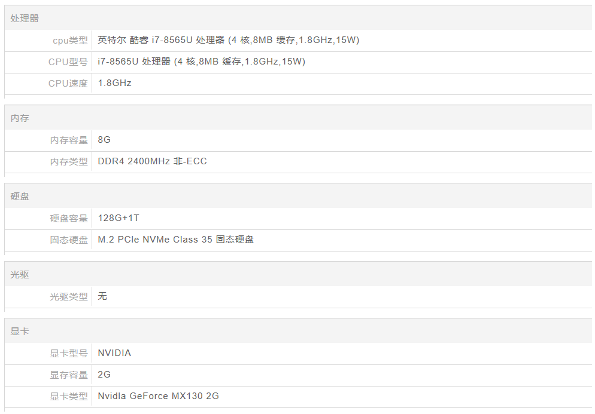
Task: Click DDR4 2400MHz 非-ECC text
Action: point(152,161)
